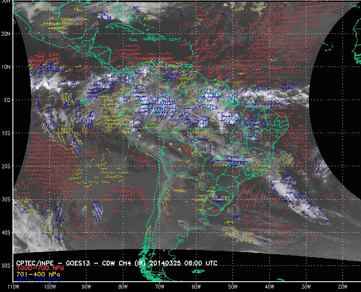Click the red 1000-700 hPa legend entry
Viewport: 361px width, 292px height.
40,268
